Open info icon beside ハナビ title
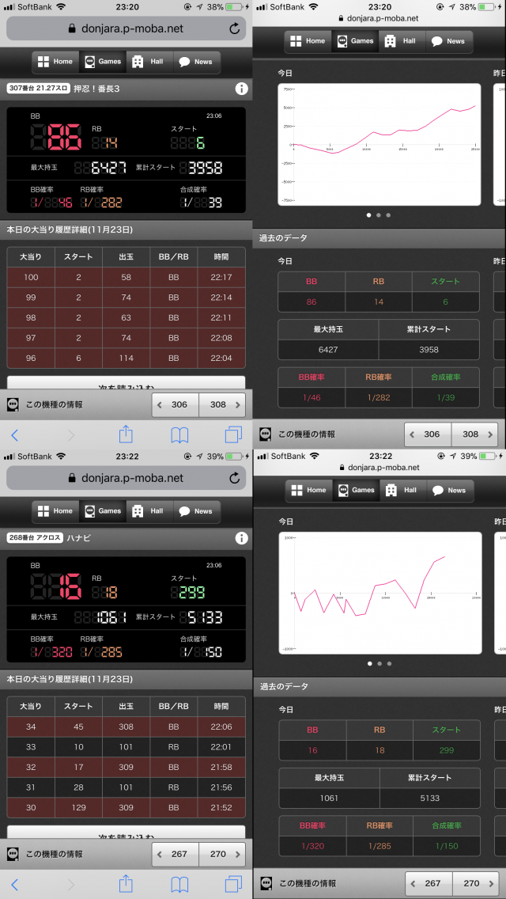 click(x=241, y=538)
